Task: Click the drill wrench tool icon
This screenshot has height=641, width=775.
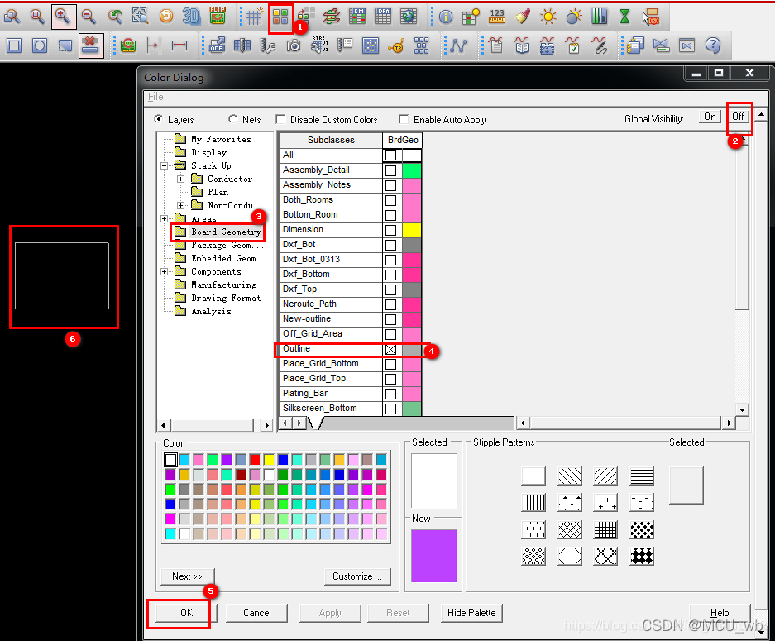Action: coord(268,46)
